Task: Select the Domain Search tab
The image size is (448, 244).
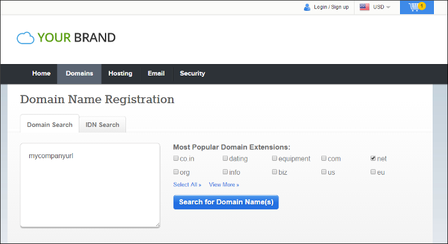Action: pos(50,124)
